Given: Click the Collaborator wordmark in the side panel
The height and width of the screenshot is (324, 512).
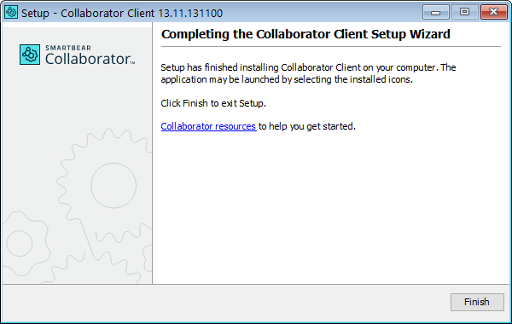Looking at the screenshot, I should click(90, 59).
